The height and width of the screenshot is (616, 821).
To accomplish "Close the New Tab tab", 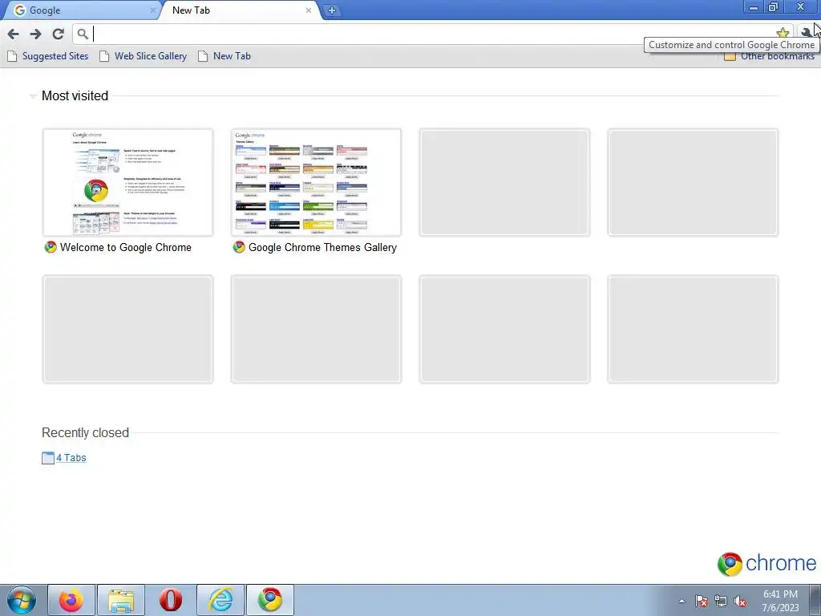I will 309,10.
